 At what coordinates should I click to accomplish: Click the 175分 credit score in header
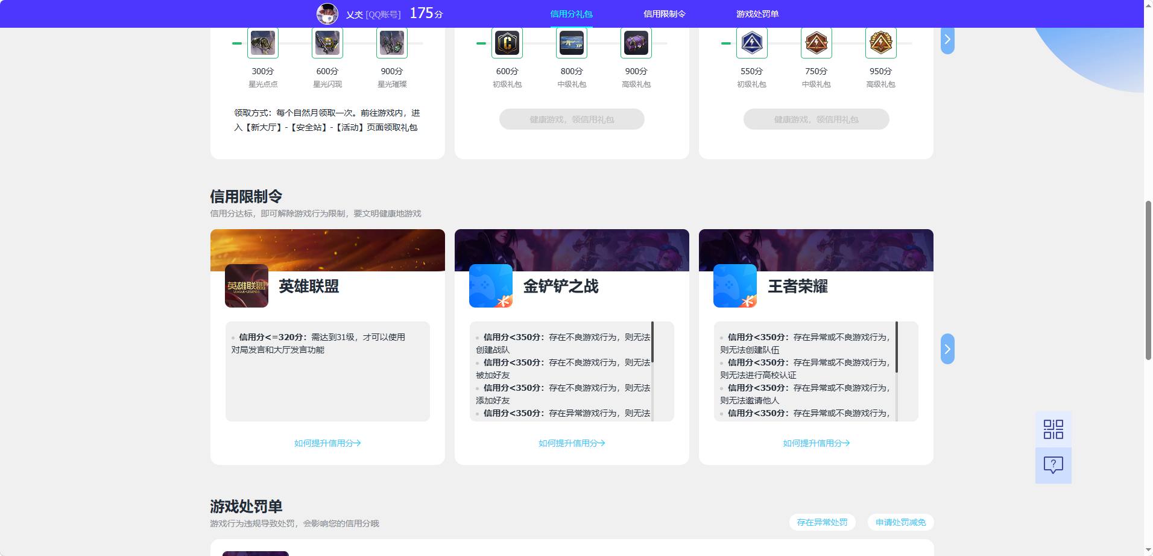(426, 13)
